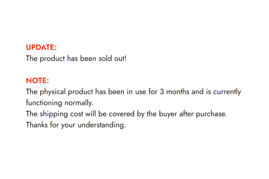Click the word 'months'
Viewport: 269px width, 179px height.
[x=178, y=92]
